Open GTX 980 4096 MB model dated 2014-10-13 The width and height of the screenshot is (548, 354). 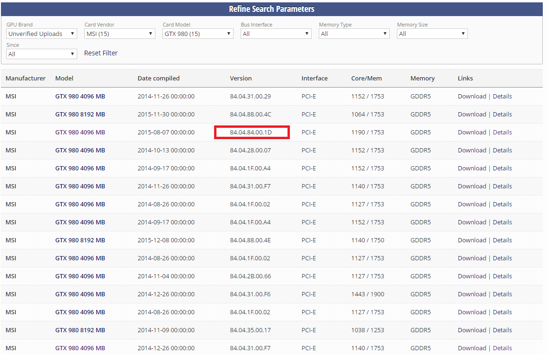(x=80, y=150)
